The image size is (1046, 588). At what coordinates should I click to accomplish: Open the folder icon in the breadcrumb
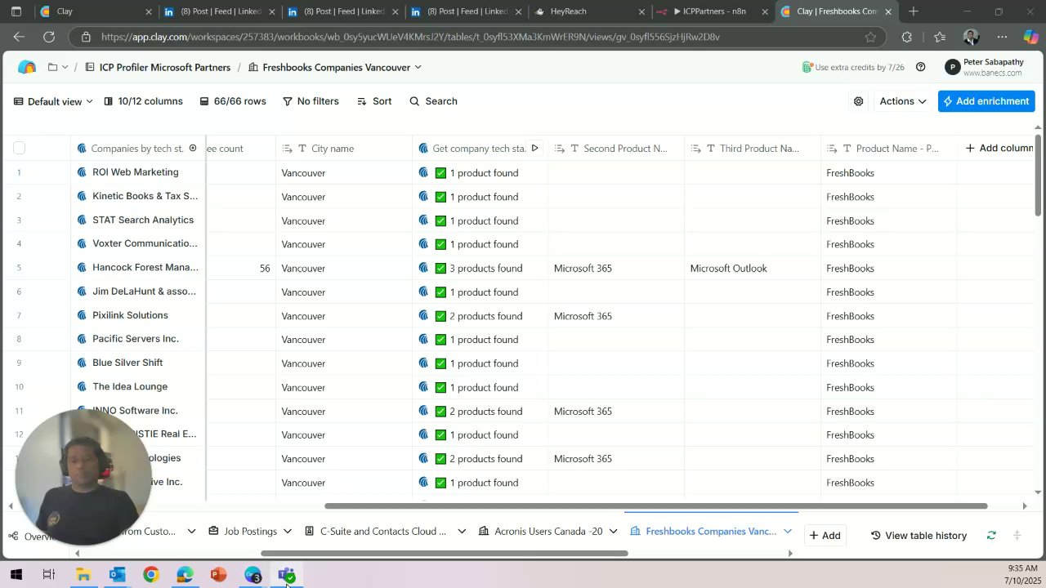pyautogui.click(x=52, y=67)
